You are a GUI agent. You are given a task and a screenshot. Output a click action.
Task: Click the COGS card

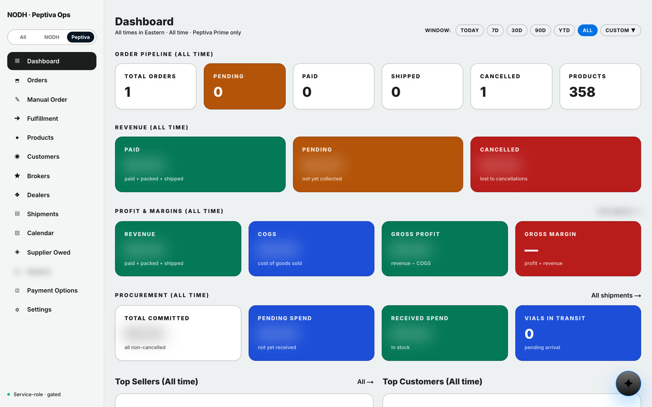(x=311, y=249)
